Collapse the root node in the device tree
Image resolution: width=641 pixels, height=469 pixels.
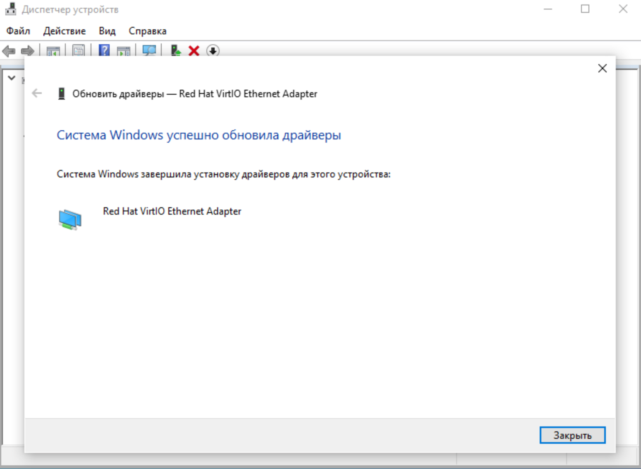[x=12, y=78]
